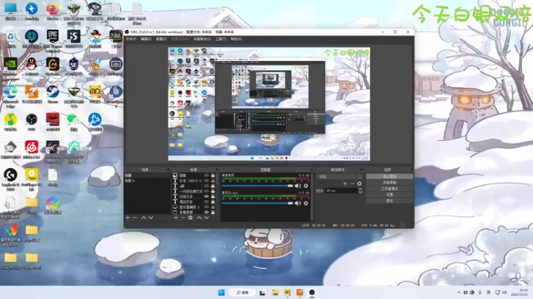
Task: Open the 工具(T) menu in OBS
Action: pos(221,39)
